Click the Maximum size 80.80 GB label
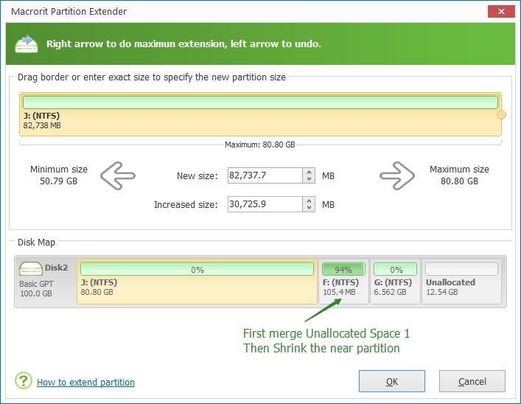Viewport: 521px width, 404px height. tap(459, 175)
